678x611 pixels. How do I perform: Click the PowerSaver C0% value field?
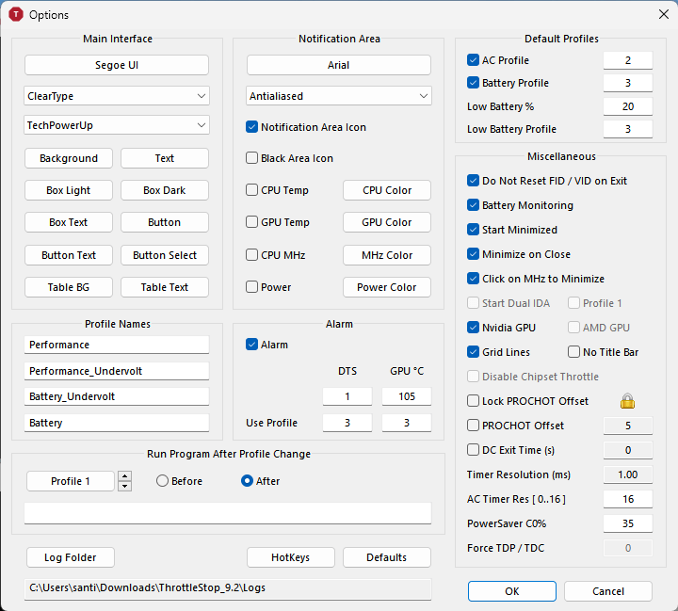(628, 523)
